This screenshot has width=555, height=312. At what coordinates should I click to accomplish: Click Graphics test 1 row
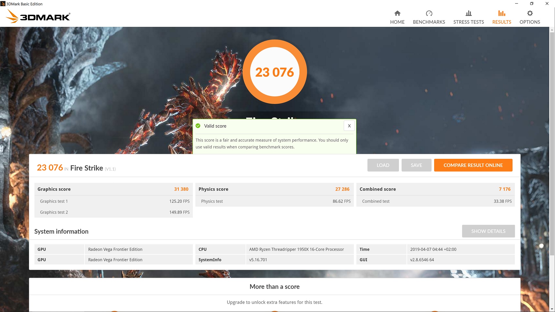click(114, 201)
